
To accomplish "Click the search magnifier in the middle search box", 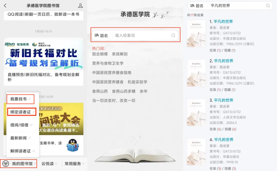I will (x=173, y=35).
